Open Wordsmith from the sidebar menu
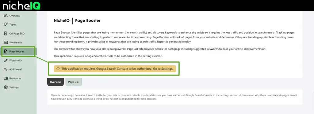The width and height of the screenshot is (314, 114). pyautogui.click(x=16, y=61)
